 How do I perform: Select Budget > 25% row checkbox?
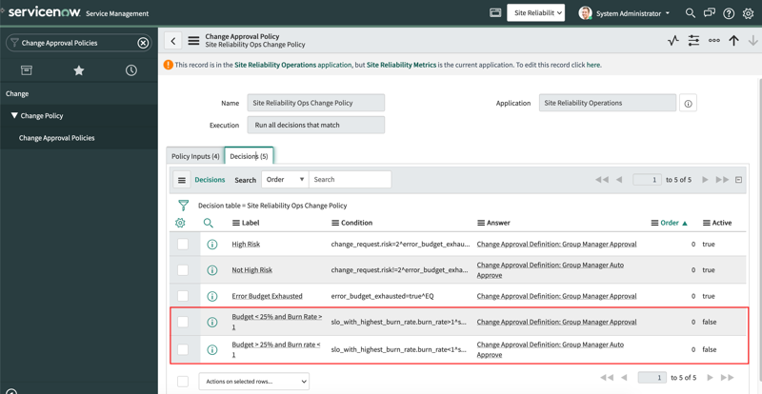[x=183, y=349]
